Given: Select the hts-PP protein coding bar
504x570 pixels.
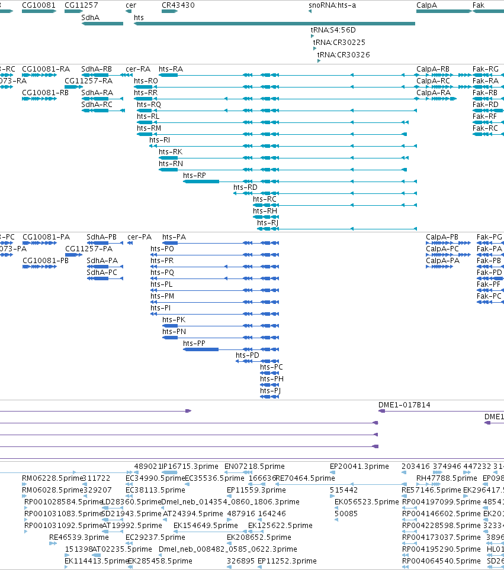Looking at the screenshot, I should click(201, 349).
